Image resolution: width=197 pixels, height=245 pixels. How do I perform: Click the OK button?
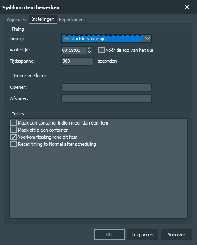click(x=109, y=234)
